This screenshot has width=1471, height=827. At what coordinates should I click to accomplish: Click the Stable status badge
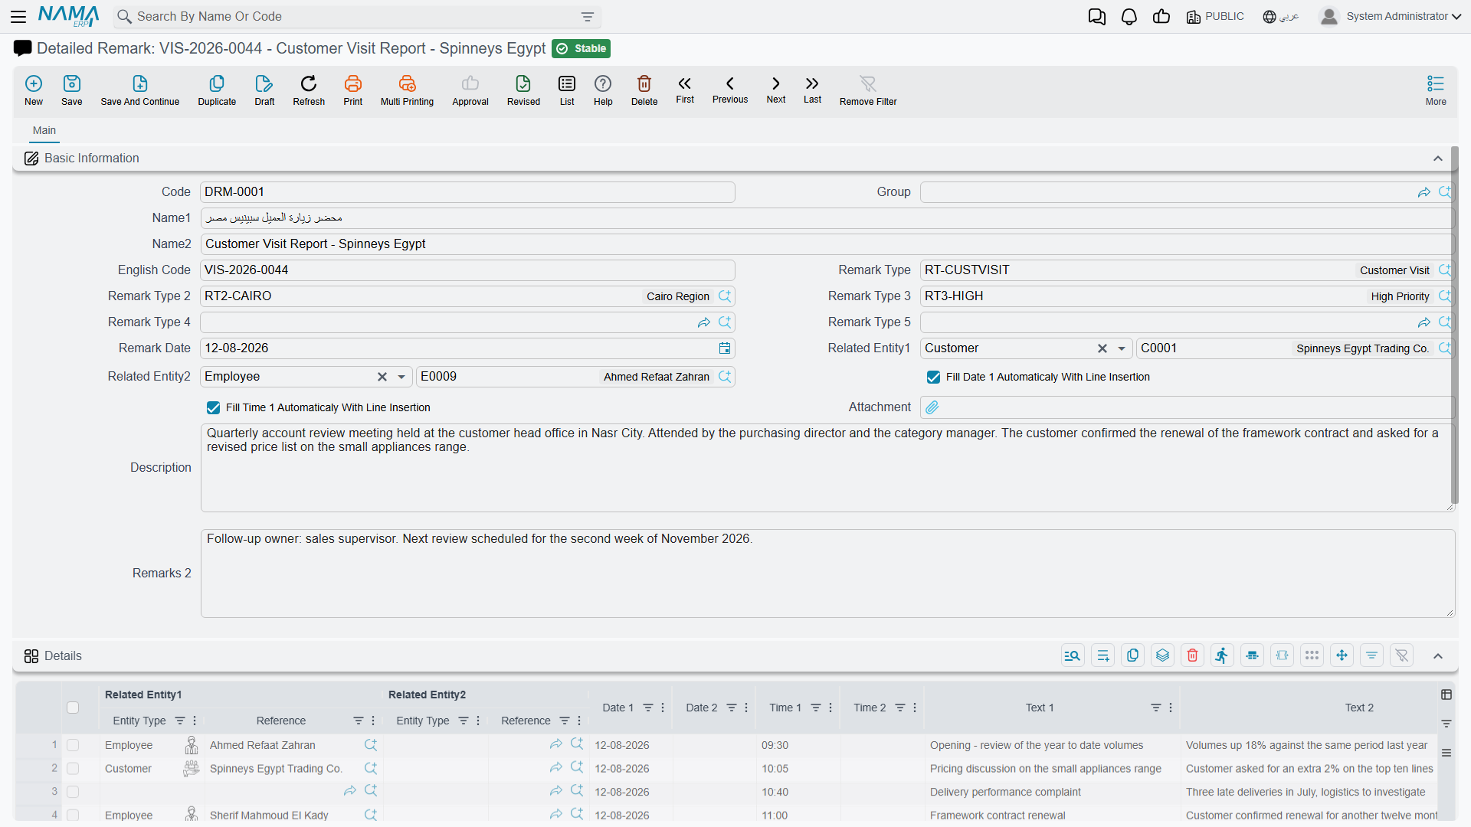582,48
